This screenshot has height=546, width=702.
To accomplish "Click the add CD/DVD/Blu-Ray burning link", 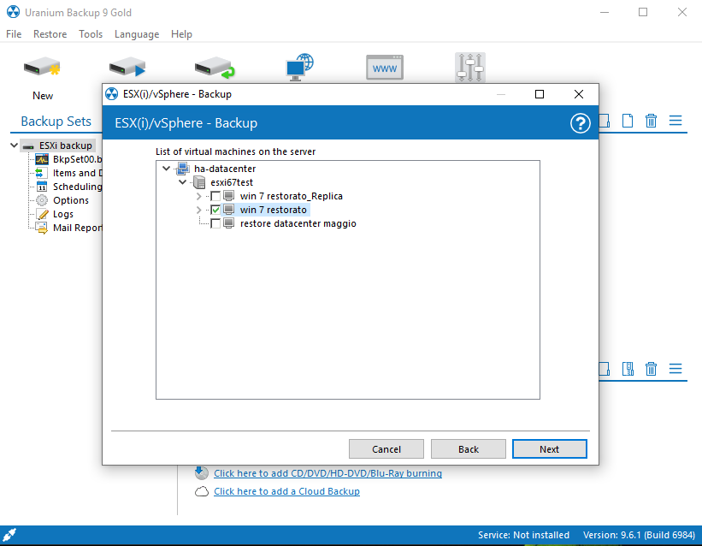I will (327, 473).
